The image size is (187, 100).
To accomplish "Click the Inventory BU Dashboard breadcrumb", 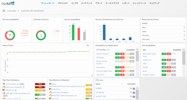I will point(32,11).
